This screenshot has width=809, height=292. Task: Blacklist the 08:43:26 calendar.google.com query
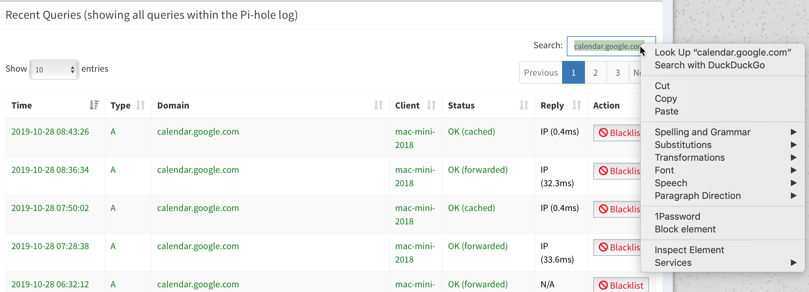tap(617, 133)
